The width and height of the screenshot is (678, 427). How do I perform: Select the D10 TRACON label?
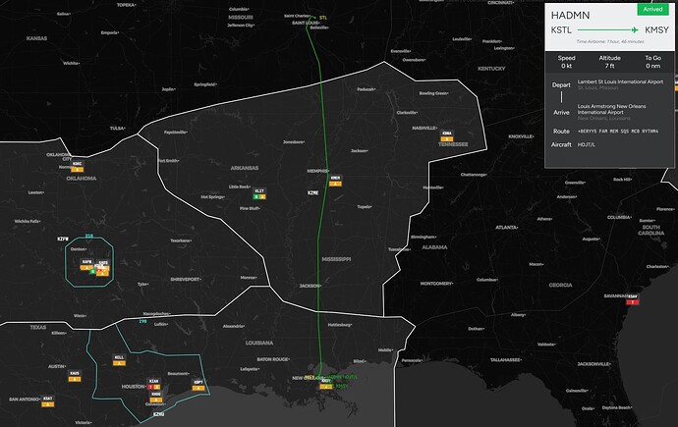pyautogui.click(x=89, y=236)
